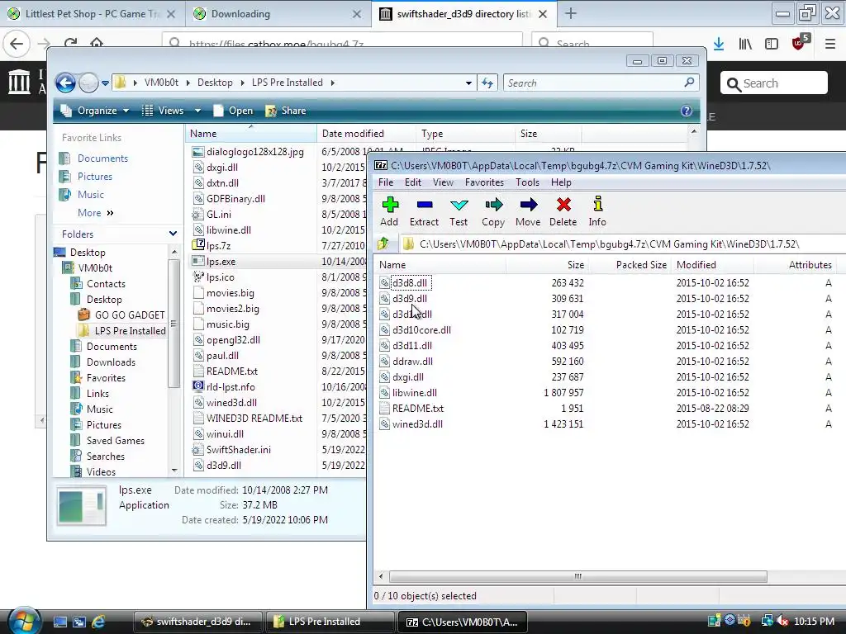Click the Windows Start orb
This screenshot has width=846, height=634.
pyautogui.click(x=22, y=621)
